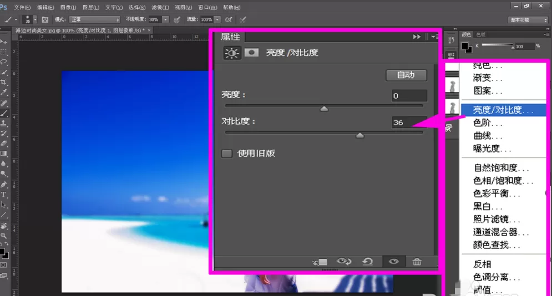Toggle the 使用旧版 checkbox
552x296 pixels.
(x=227, y=154)
